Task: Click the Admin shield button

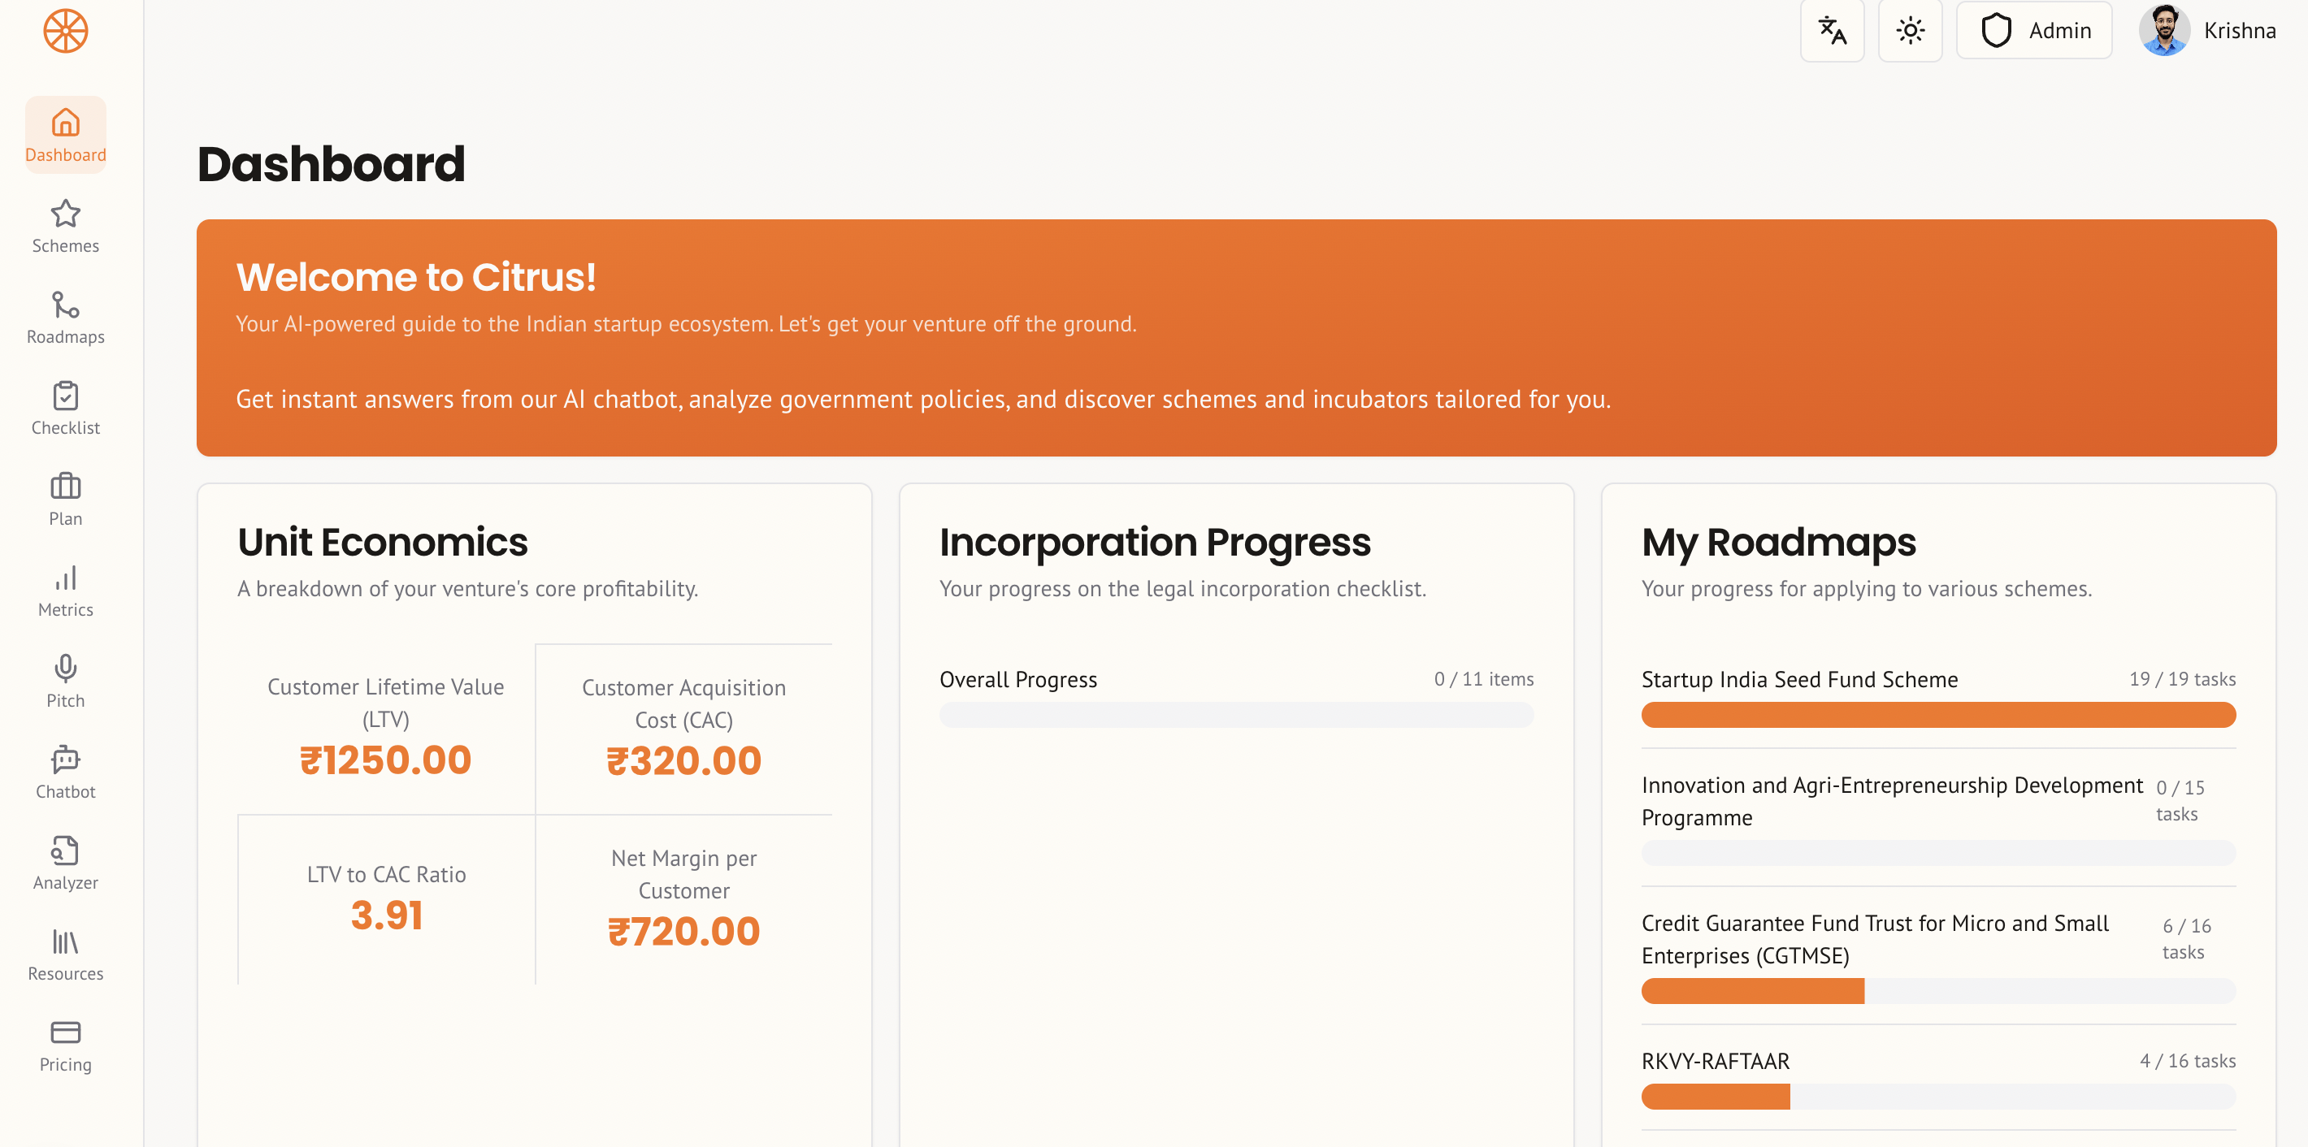Action: click(x=2033, y=32)
